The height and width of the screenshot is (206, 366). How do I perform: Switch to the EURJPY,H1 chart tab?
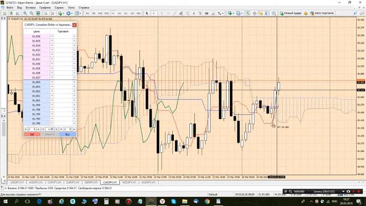(73, 182)
